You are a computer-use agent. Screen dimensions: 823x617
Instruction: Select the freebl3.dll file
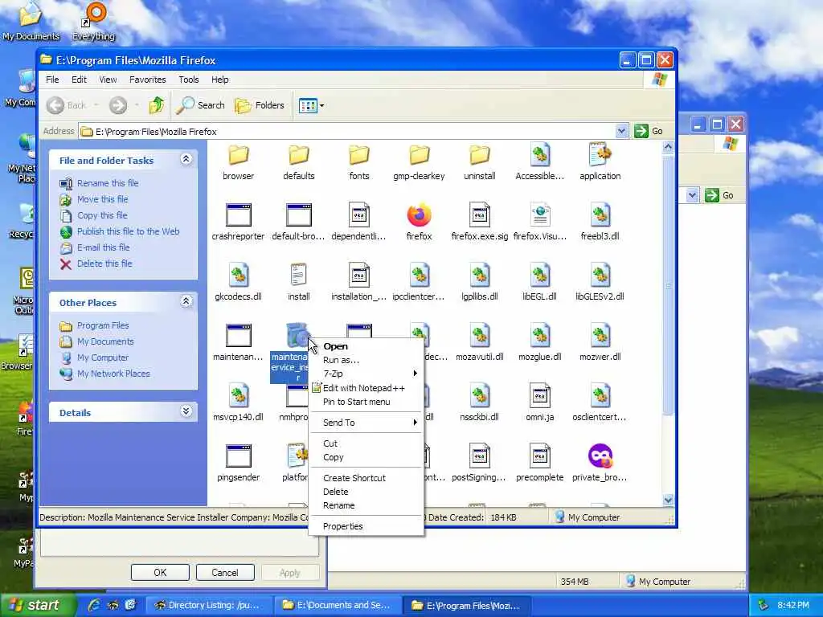[600, 215]
